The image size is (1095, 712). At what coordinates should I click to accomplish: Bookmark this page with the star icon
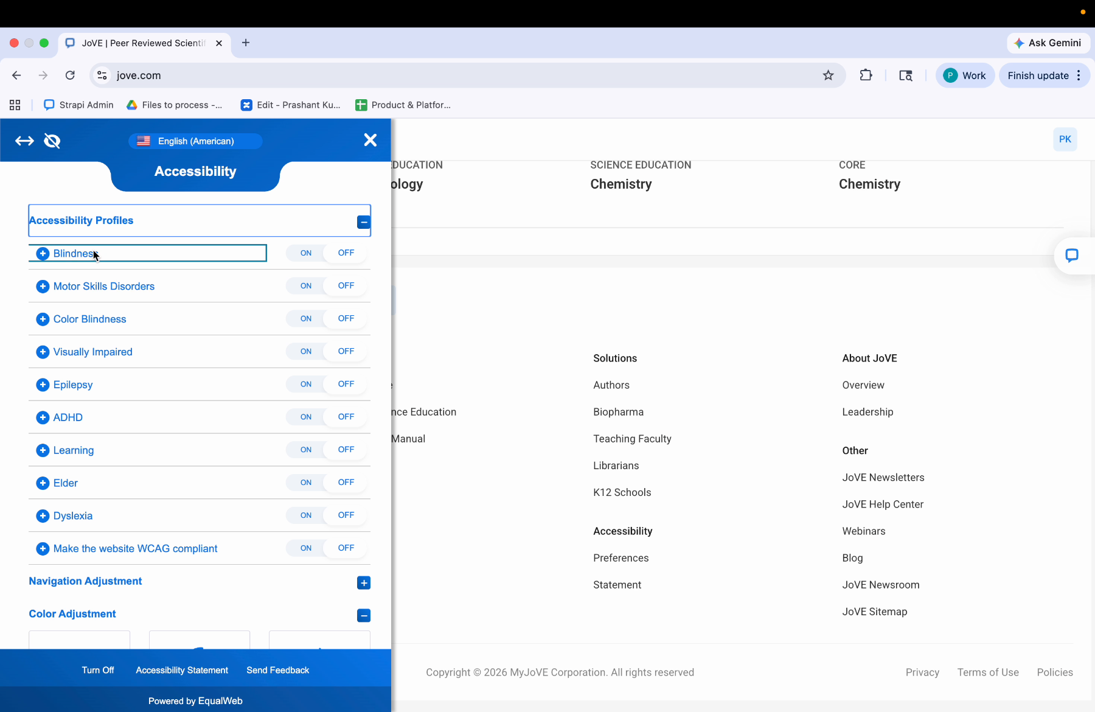(828, 75)
